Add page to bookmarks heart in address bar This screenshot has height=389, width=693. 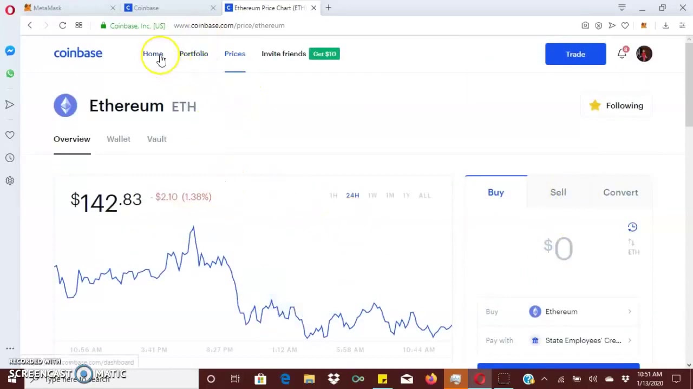pyautogui.click(x=625, y=25)
